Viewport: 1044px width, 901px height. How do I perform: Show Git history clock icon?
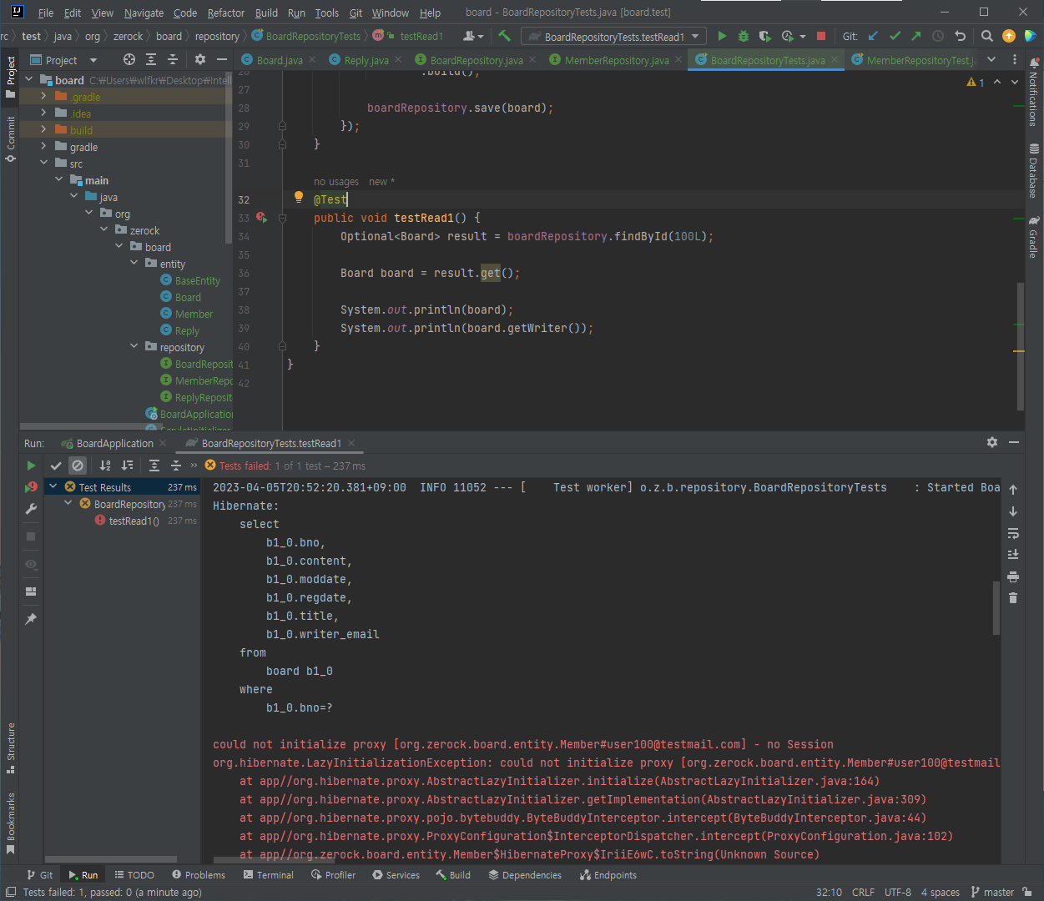coord(938,36)
